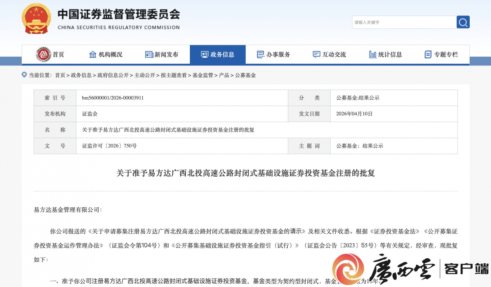Click the 机构概况 building icon

point(93,54)
